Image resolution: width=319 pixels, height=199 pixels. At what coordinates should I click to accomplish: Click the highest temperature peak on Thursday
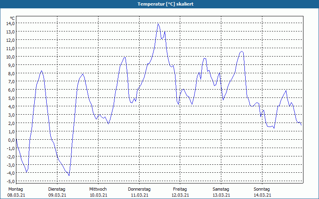(x=158, y=24)
